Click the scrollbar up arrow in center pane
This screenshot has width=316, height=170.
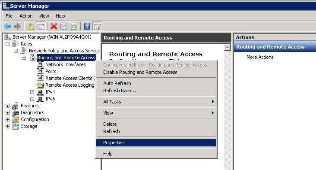tap(228, 47)
